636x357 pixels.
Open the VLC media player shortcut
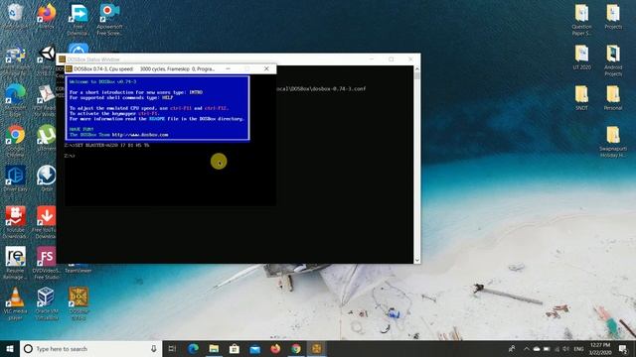16,302
